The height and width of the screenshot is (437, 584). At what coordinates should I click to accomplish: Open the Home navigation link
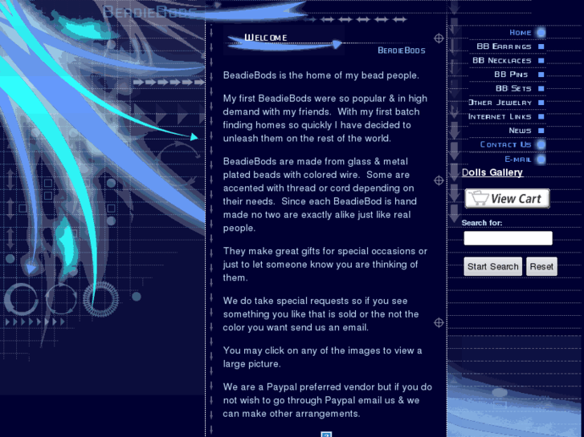(520, 33)
